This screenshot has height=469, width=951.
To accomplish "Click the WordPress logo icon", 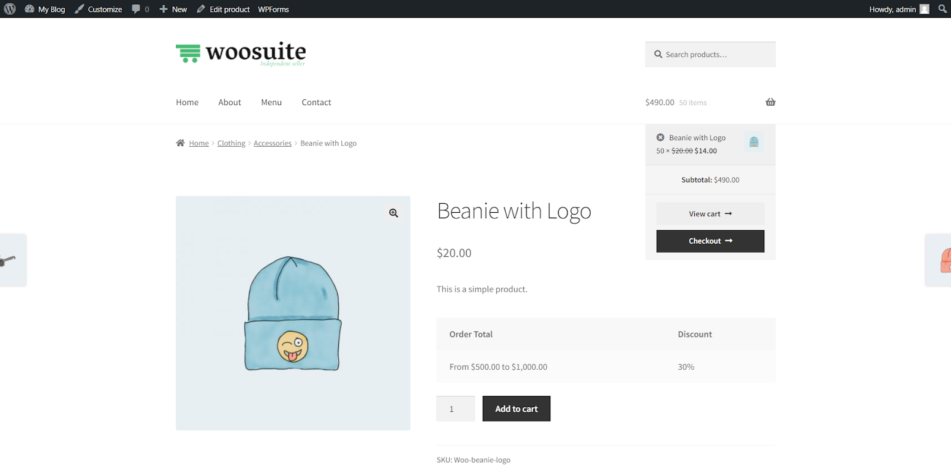I will [x=10, y=9].
